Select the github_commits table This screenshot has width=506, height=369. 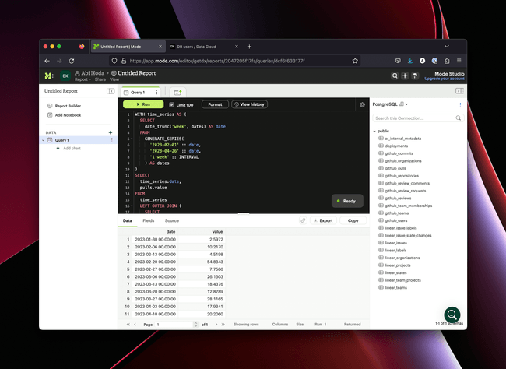pos(401,153)
